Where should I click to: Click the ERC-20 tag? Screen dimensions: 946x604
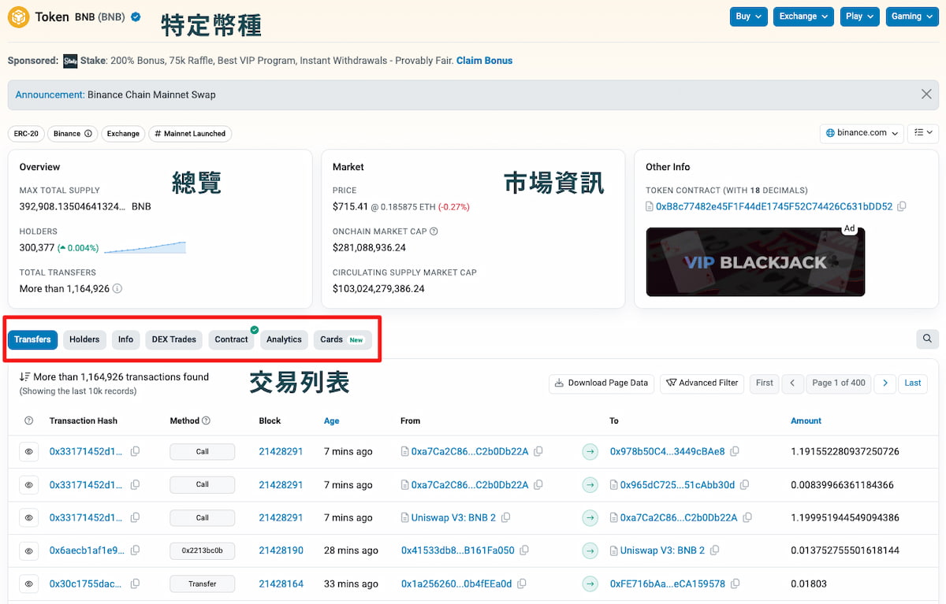point(26,134)
